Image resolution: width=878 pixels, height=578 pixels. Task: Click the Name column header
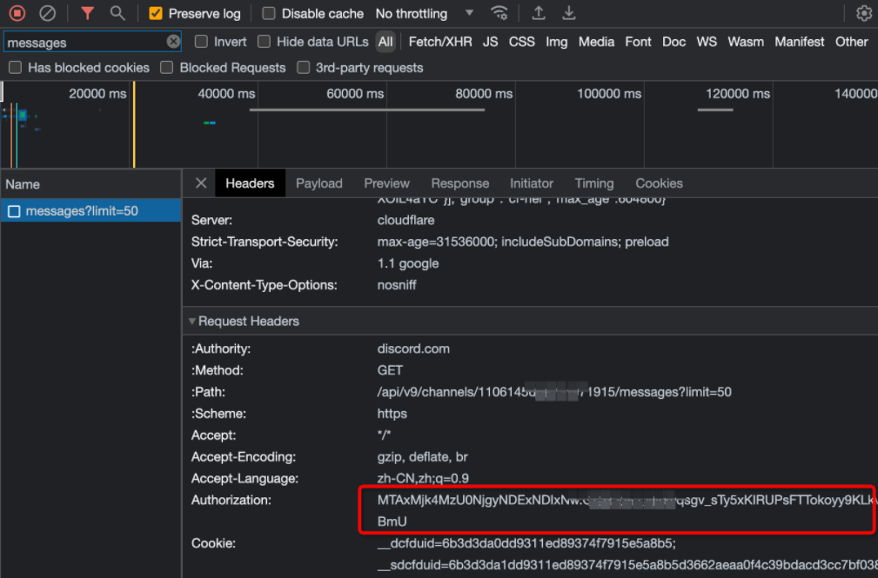pos(90,184)
